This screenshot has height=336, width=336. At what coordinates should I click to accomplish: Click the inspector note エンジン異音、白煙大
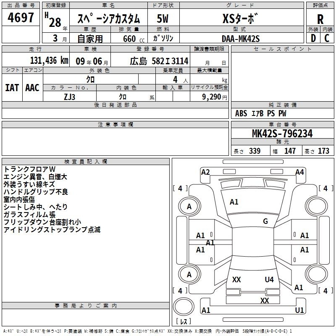click(x=35, y=177)
